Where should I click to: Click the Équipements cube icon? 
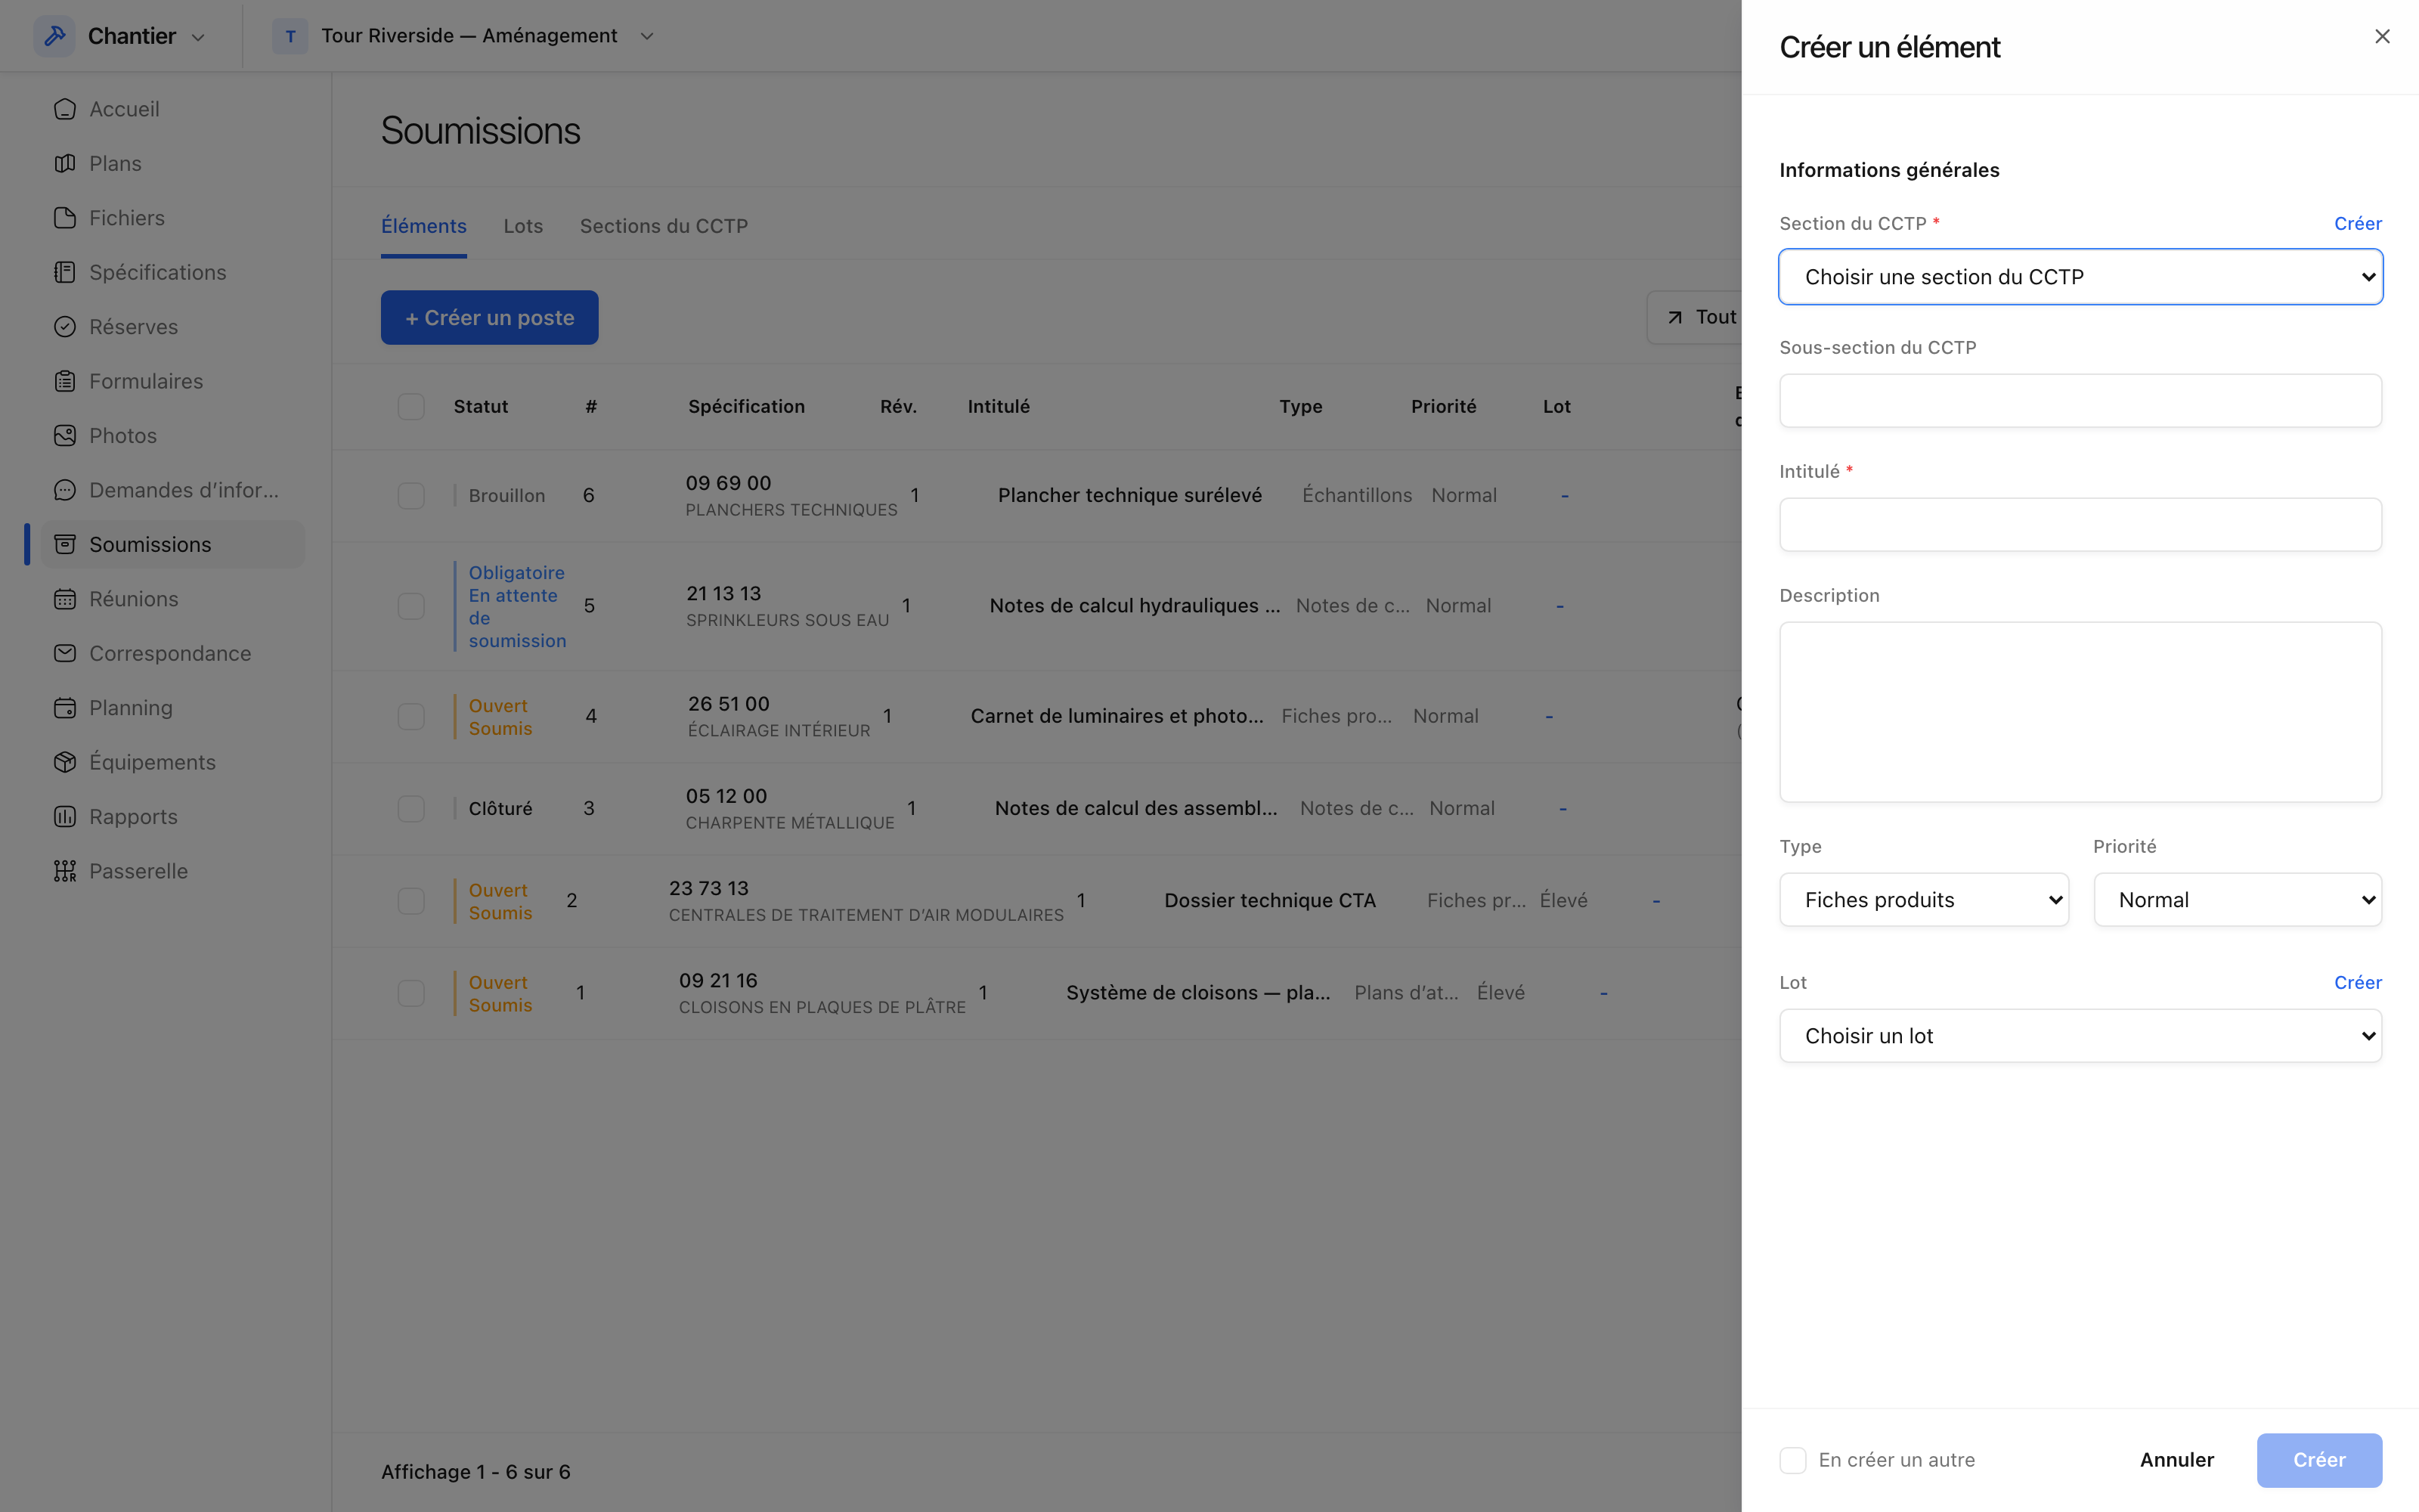pyautogui.click(x=65, y=762)
